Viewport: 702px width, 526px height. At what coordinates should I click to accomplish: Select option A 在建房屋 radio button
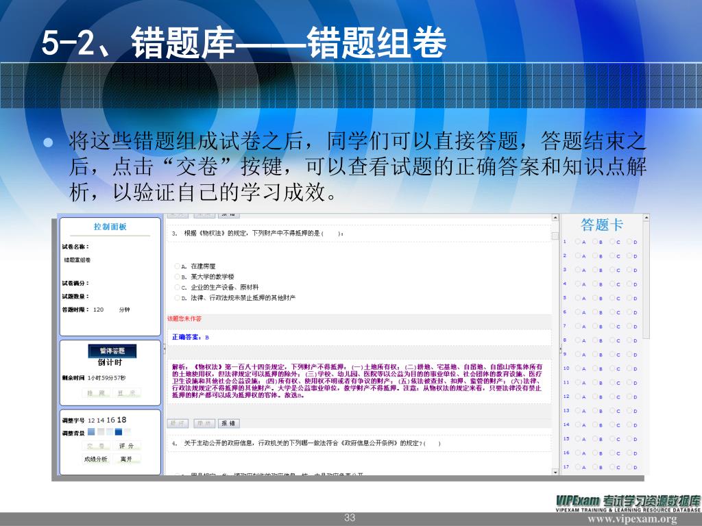(178, 266)
